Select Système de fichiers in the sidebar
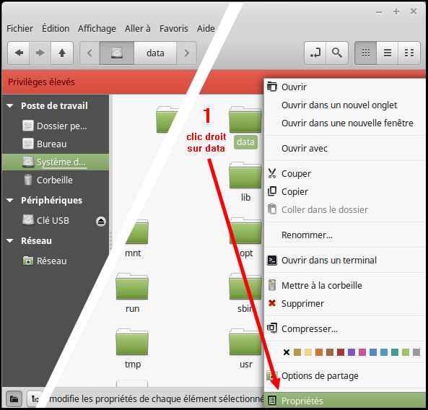Screen dimensions: 428x410 pos(56,162)
